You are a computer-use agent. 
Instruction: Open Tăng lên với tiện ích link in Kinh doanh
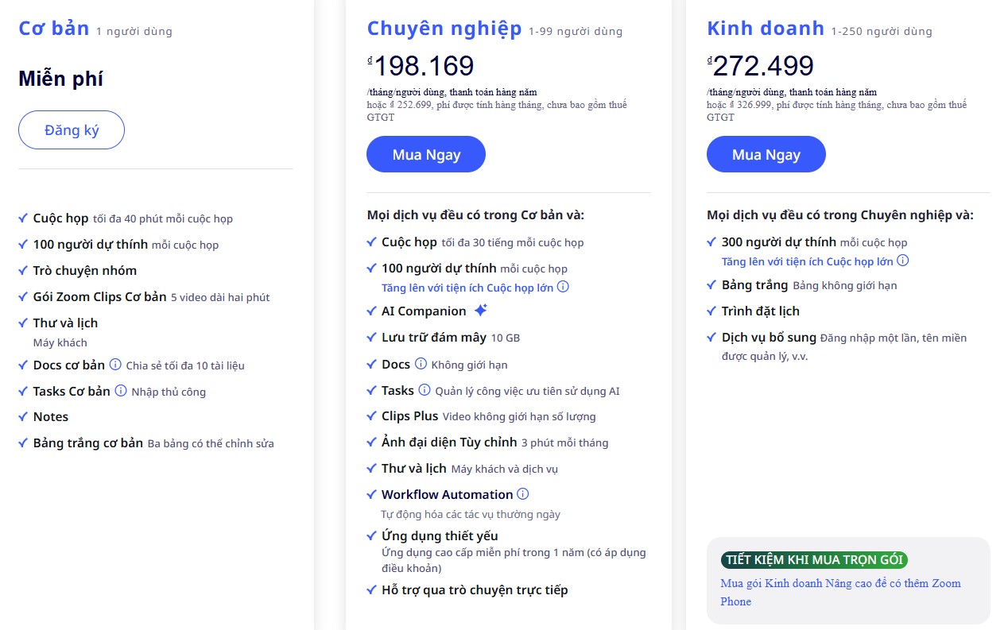(808, 261)
